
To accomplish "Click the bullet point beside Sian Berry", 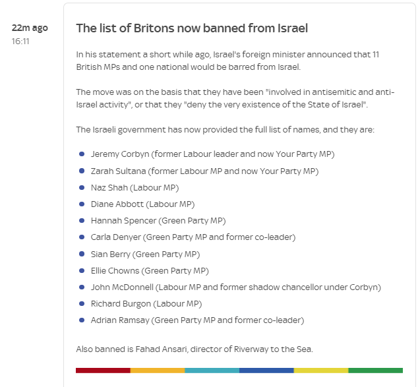I will tap(82, 254).
